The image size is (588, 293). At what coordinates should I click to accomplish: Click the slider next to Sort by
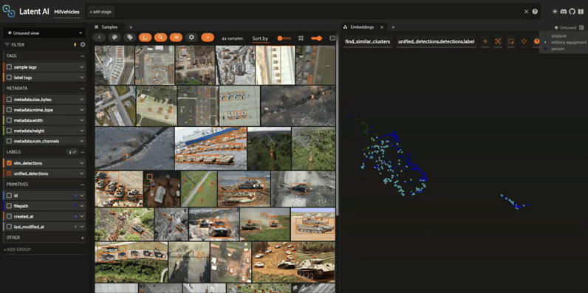284,38
